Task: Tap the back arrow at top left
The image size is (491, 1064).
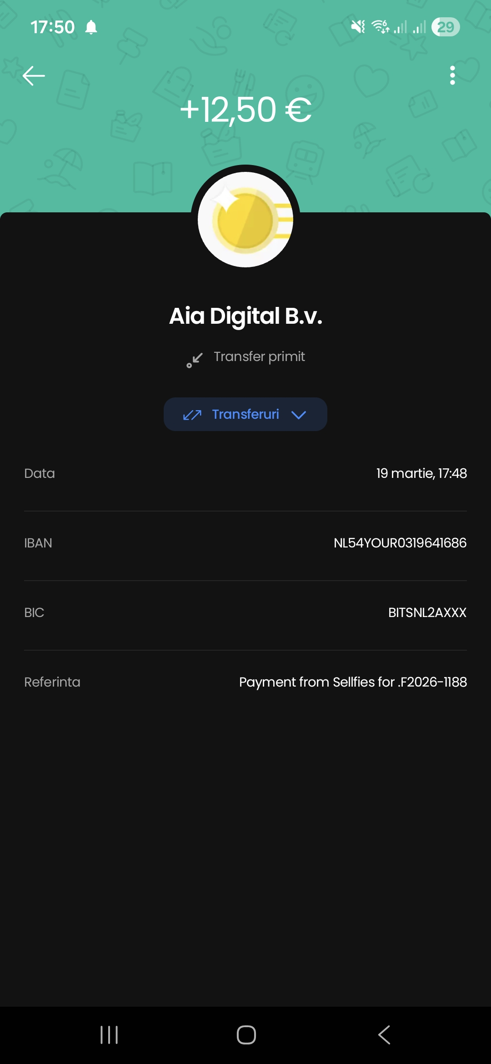Action: pyautogui.click(x=34, y=75)
